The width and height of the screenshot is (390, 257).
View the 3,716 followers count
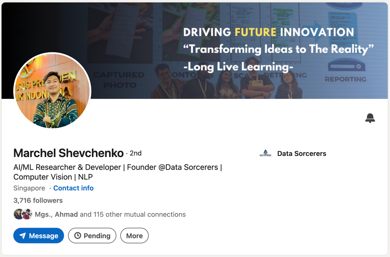[x=38, y=200]
